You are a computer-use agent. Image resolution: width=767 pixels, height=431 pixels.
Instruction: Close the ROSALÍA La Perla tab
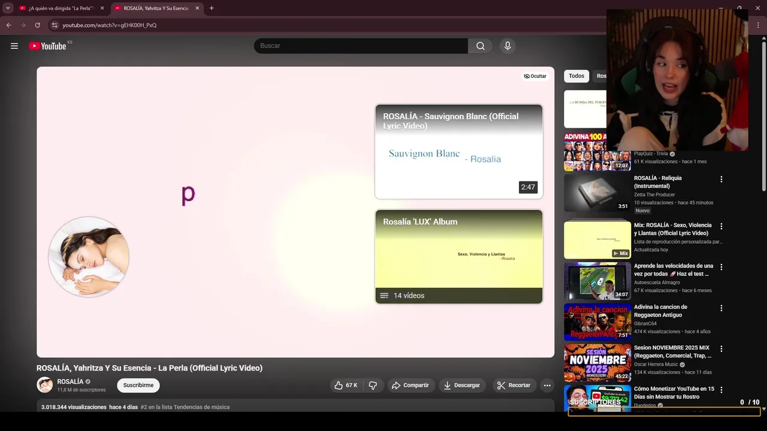point(197,8)
